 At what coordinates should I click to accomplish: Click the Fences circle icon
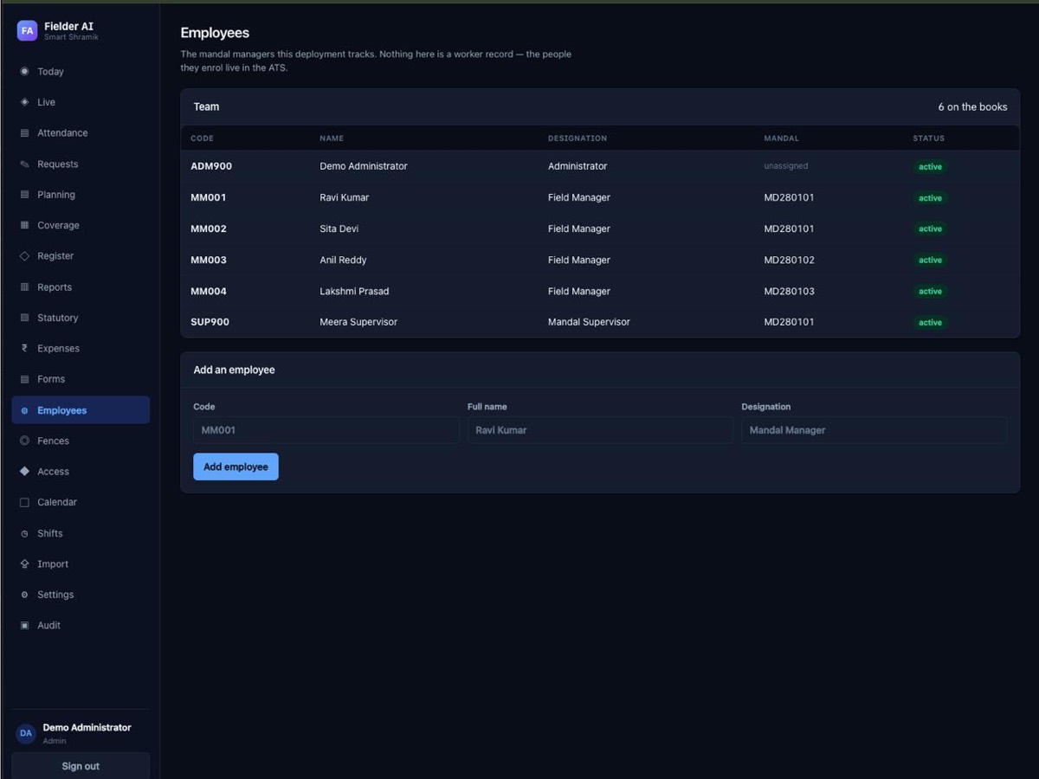(24, 441)
